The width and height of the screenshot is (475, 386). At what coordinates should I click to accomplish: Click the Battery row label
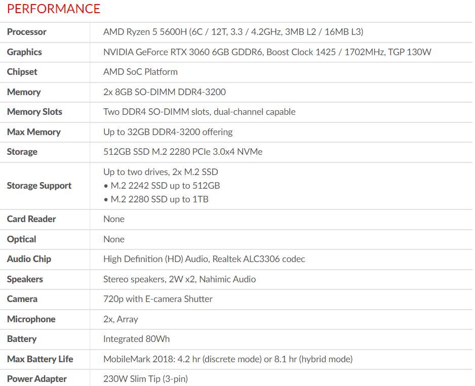pyautogui.click(x=21, y=339)
